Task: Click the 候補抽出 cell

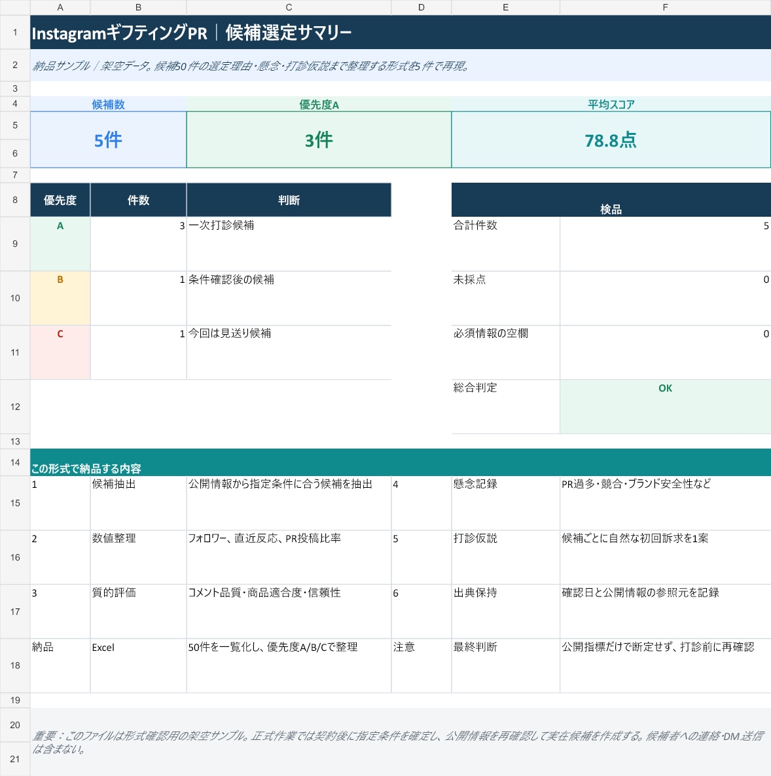Action: (138, 504)
